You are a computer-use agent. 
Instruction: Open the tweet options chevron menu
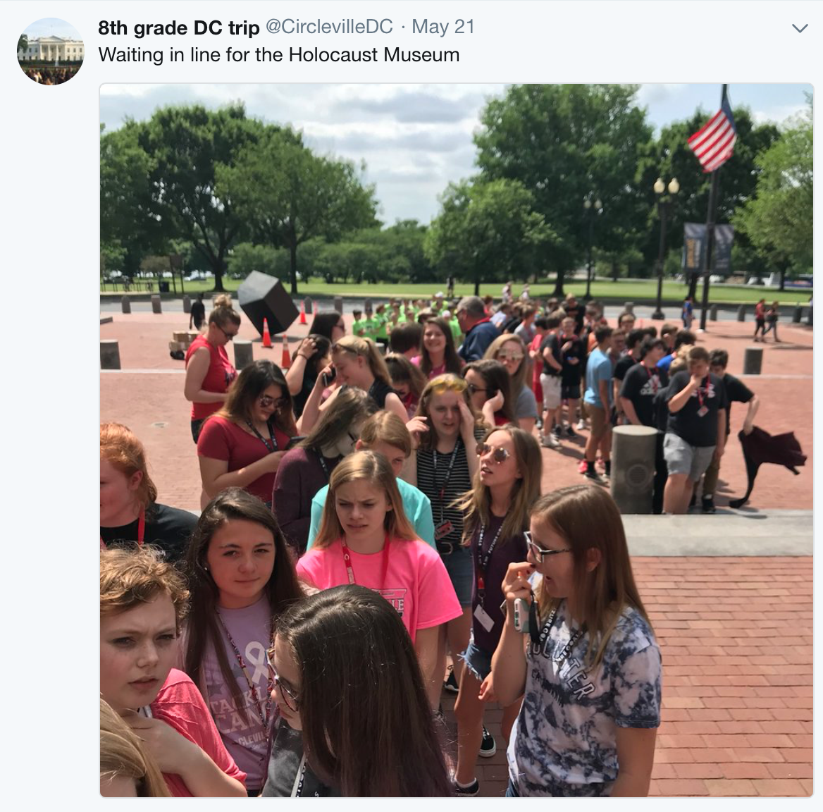(x=799, y=28)
